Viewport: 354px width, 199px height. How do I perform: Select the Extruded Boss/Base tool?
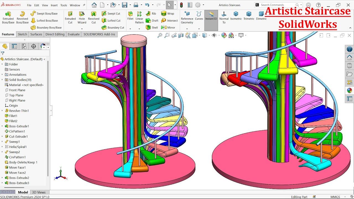click(x=8, y=17)
